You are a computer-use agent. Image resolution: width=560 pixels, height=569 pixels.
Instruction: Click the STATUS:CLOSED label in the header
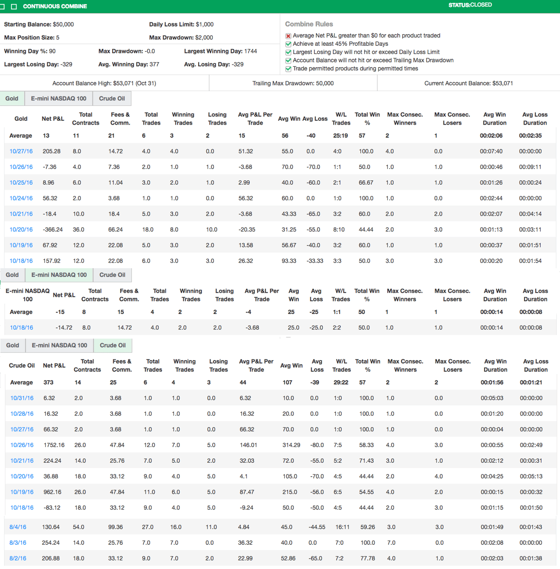[469, 5]
